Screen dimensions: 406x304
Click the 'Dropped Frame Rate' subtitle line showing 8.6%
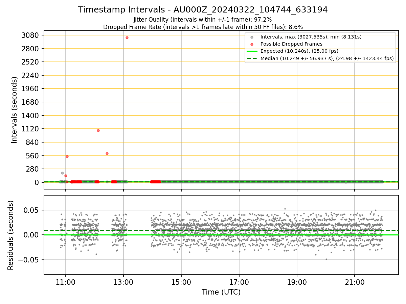click(x=203, y=27)
